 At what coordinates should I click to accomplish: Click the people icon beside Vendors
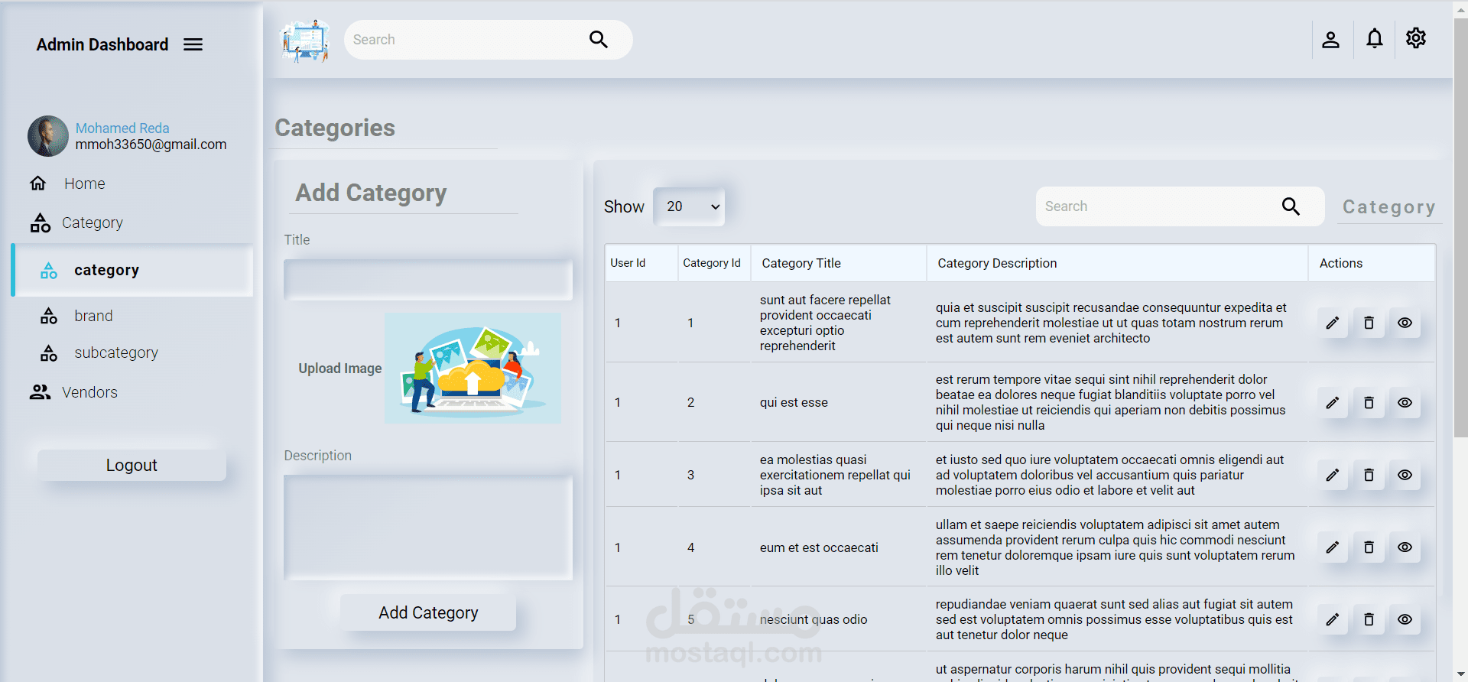(x=40, y=392)
